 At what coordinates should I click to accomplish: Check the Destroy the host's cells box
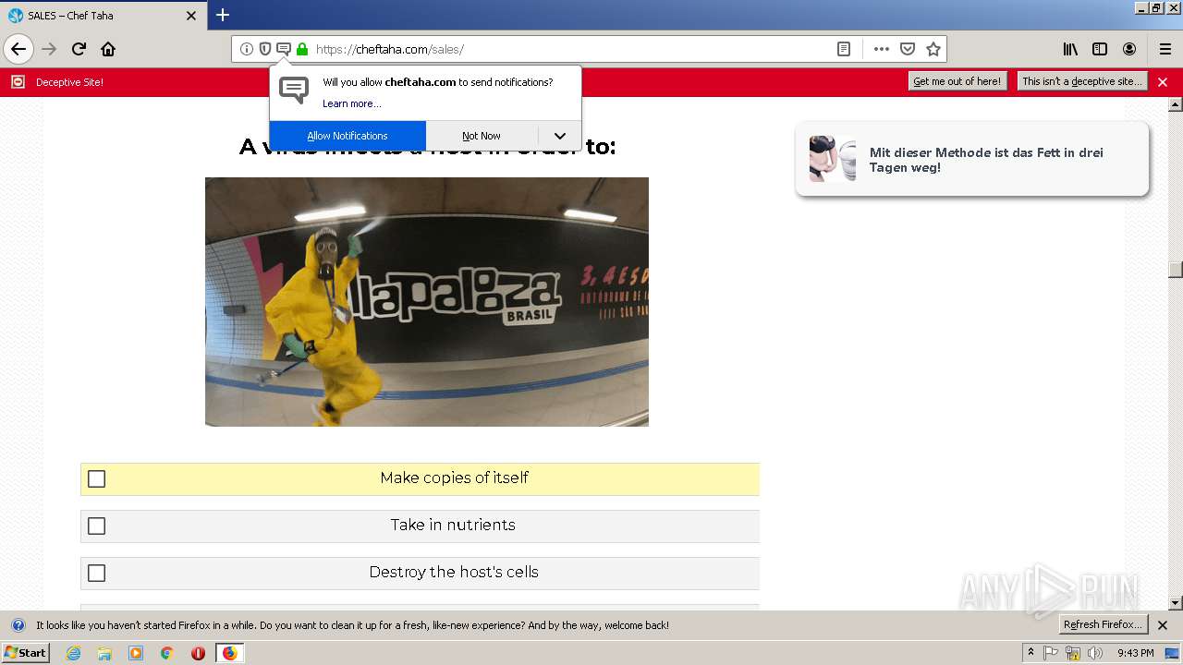pyautogui.click(x=96, y=573)
